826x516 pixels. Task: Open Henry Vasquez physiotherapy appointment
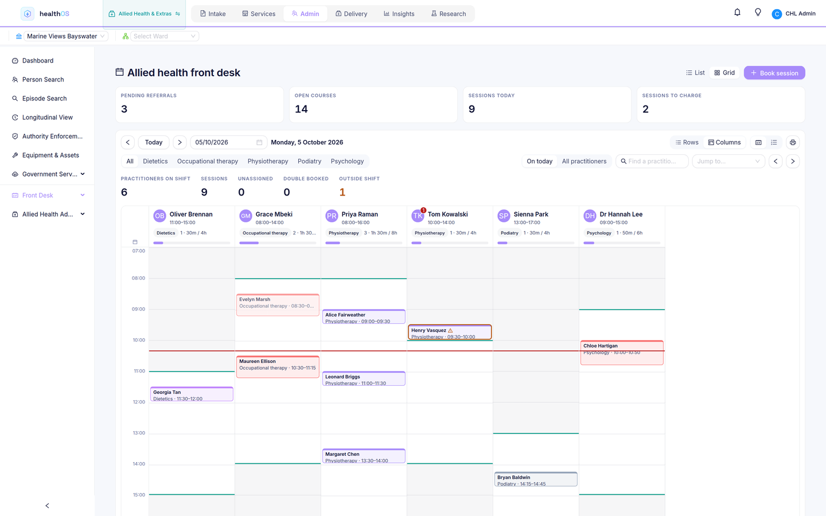coord(450,333)
